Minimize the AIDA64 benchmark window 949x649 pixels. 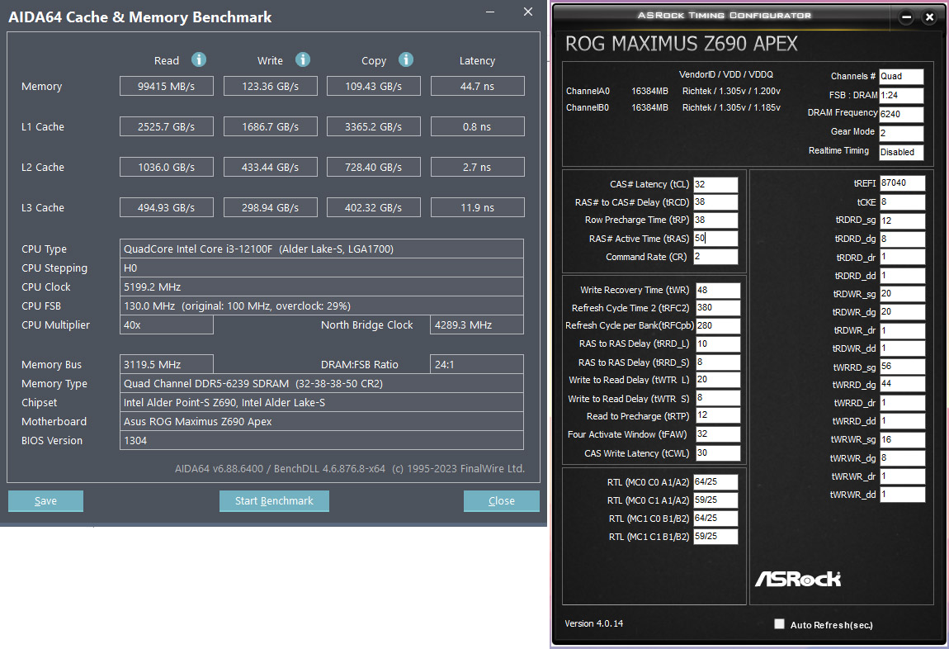point(490,12)
